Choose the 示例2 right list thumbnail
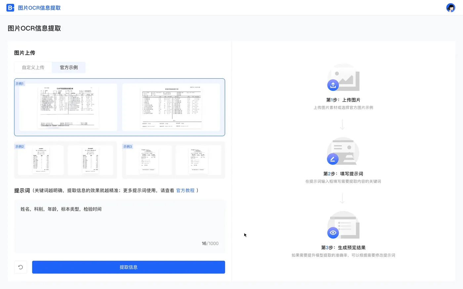The height and width of the screenshot is (289, 463). pyautogui.click(x=90, y=160)
